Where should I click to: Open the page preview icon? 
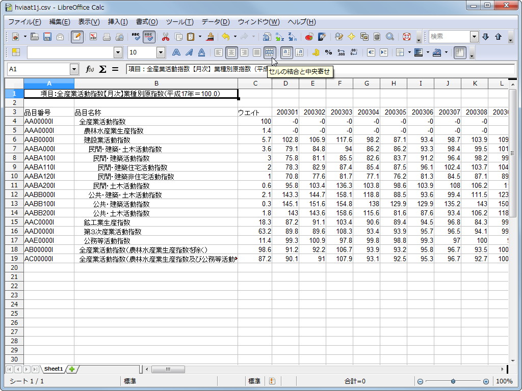pos(119,37)
